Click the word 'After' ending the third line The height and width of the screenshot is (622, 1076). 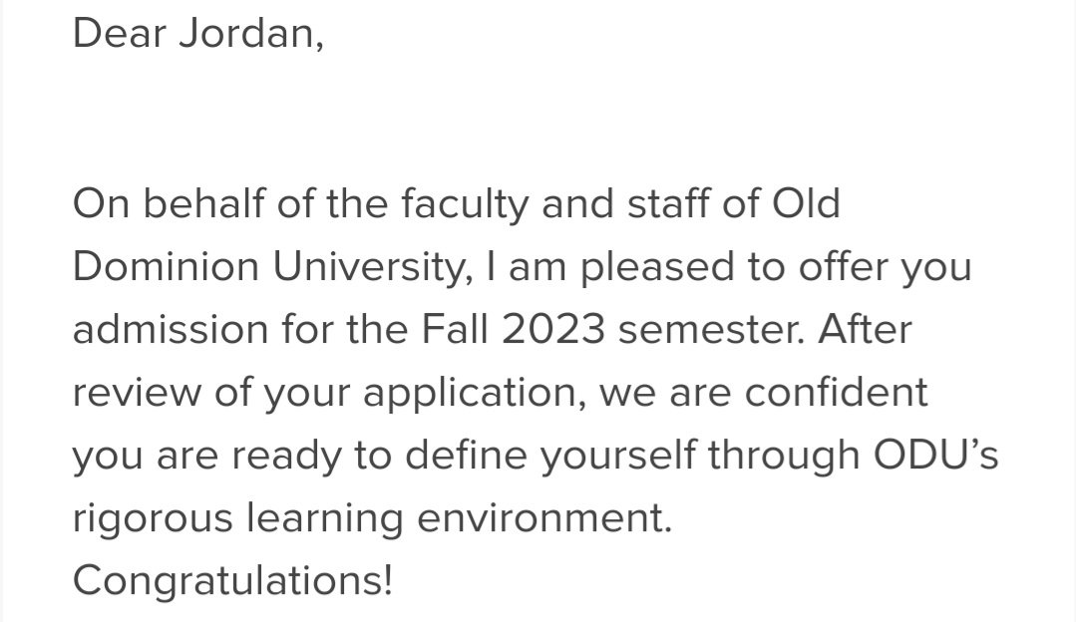coord(865,329)
